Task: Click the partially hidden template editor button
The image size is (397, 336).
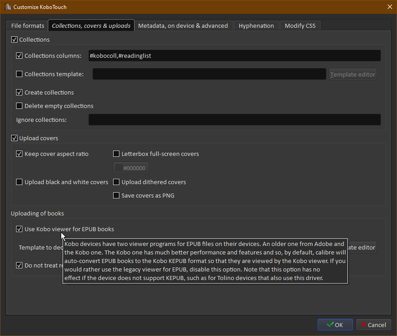Action: point(362,247)
